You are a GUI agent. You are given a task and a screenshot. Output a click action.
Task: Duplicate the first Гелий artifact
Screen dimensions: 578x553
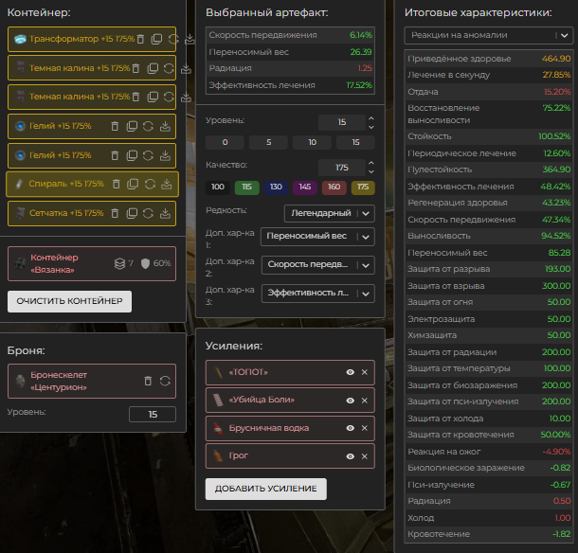pyautogui.click(x=133, y=126)
